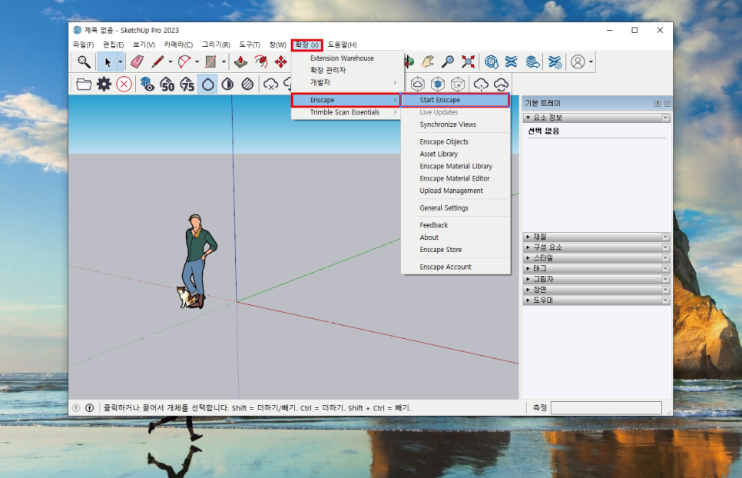
Task: Activate the Zoom magnifier tool
Action: (x=448, y=62)
